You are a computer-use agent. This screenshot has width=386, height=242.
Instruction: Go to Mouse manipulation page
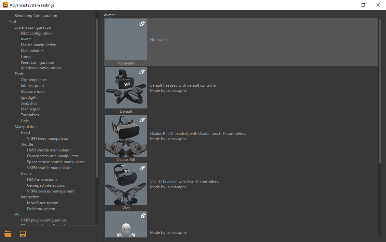[x=38, y=45]
